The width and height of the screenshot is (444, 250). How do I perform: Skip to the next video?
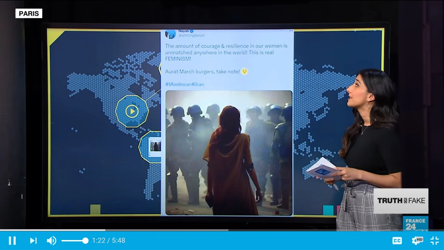[33, 241]
